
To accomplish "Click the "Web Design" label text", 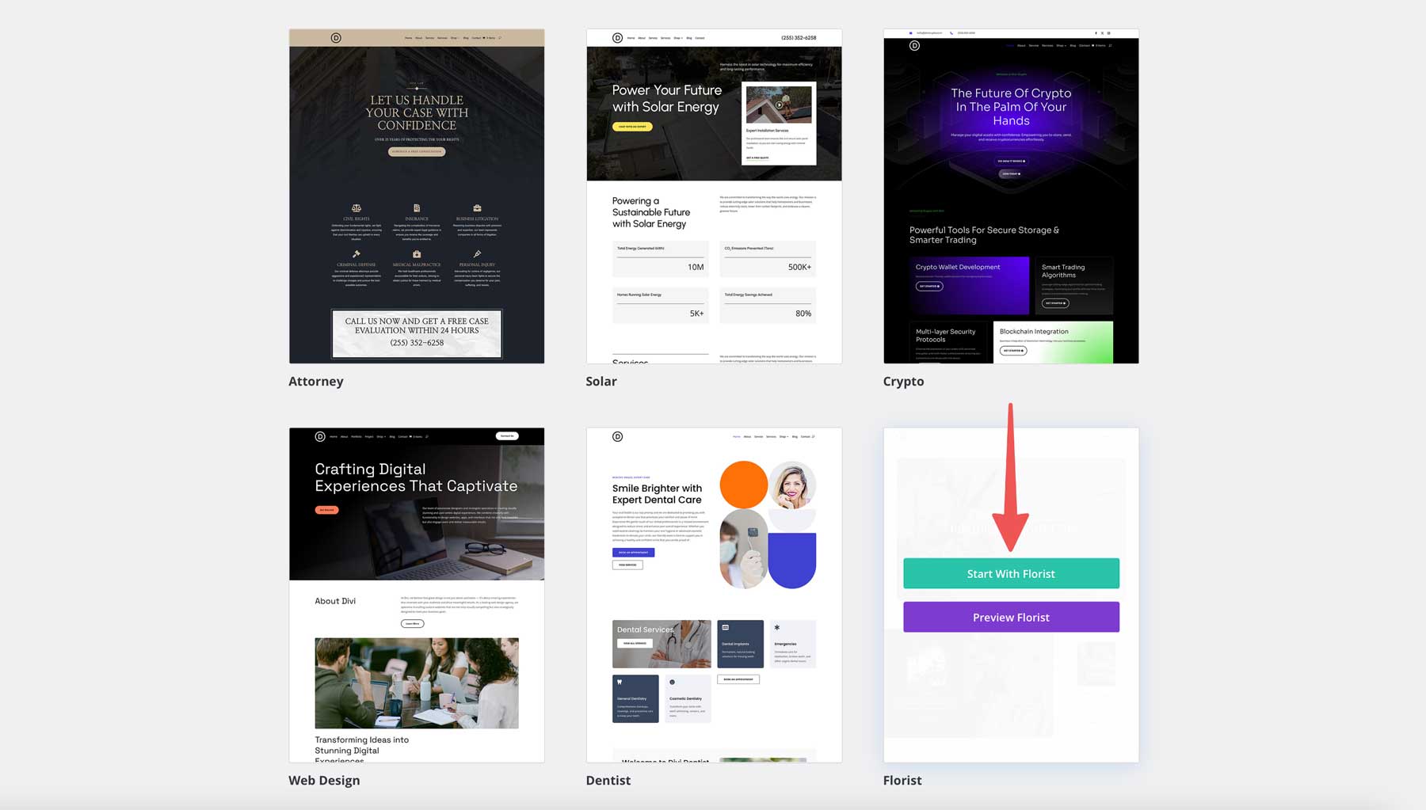I will 324,780.
